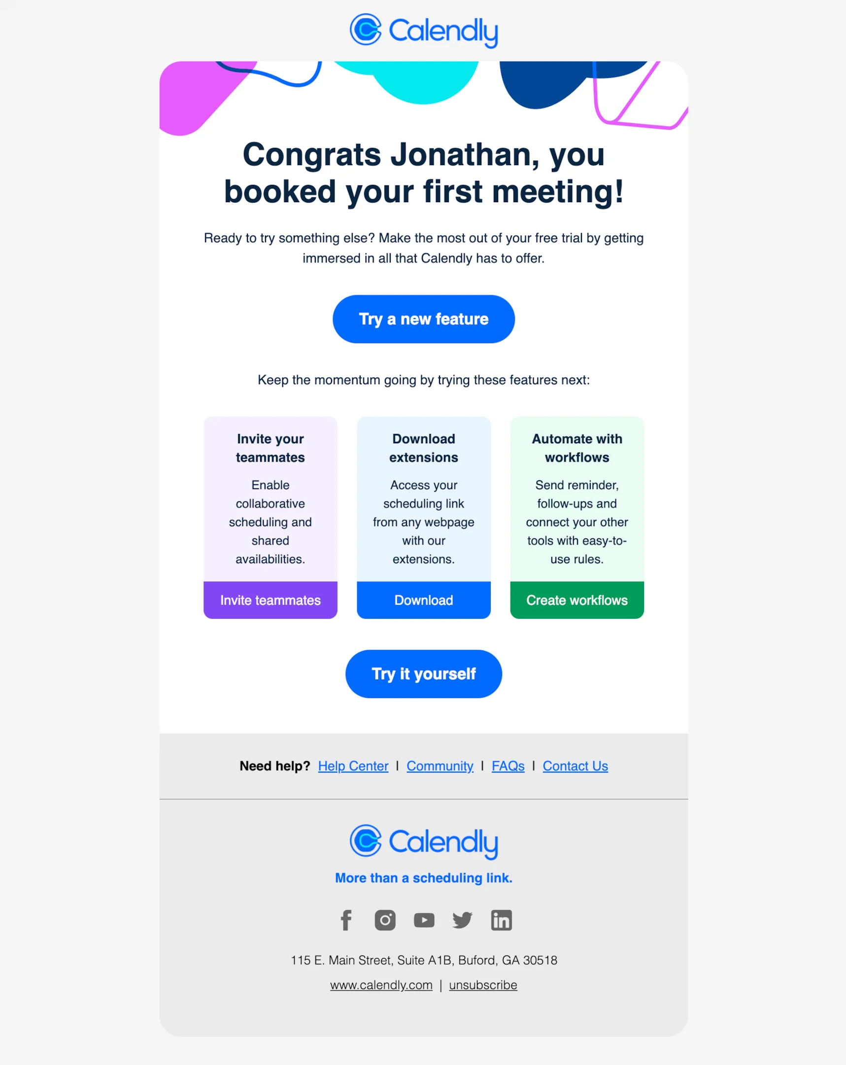This screenshot has height=1065, width=846.
Task: Click the Create workflows button
Action: (x=576, y=600)
